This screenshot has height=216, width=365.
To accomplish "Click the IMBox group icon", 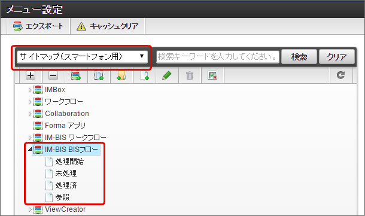I will 38,90.
